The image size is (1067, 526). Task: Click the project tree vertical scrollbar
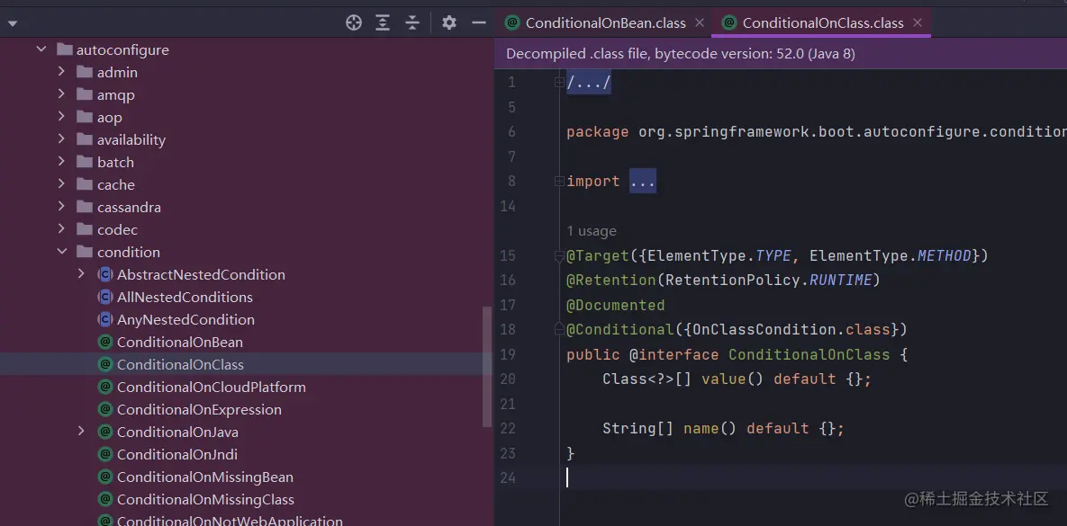487,367
